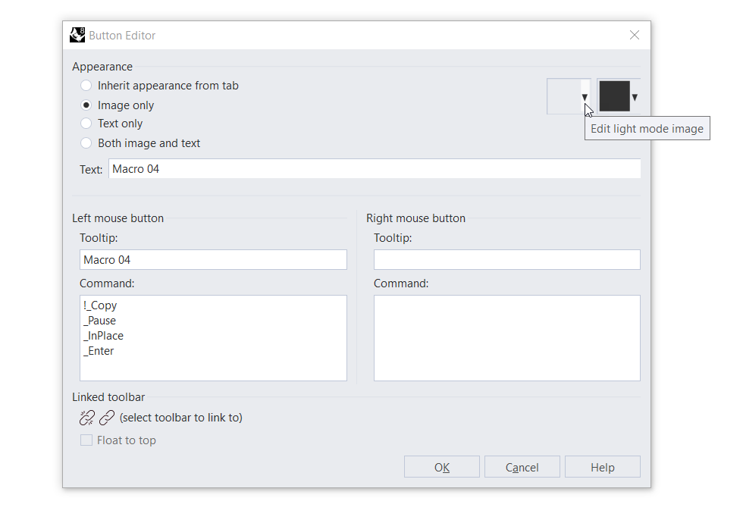Click the light mode button image preview

point(564,96)
